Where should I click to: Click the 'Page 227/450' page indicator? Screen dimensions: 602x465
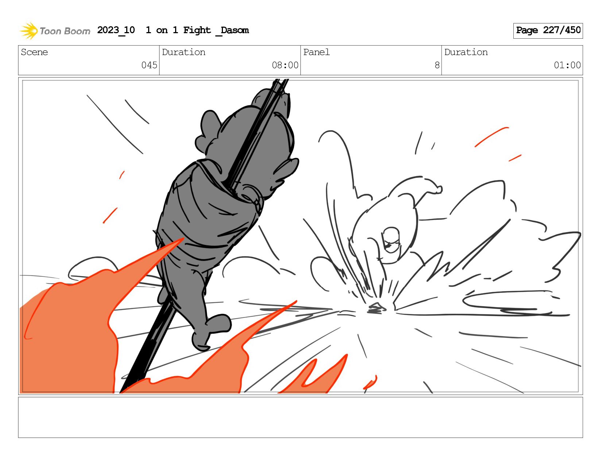[x=548, y=31]
